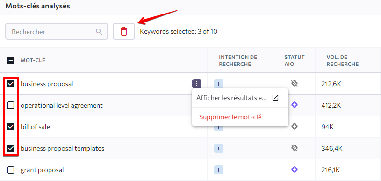Click the Rechercher search field
The height and width of the screenshot is (181, 381).
(57, 32)
